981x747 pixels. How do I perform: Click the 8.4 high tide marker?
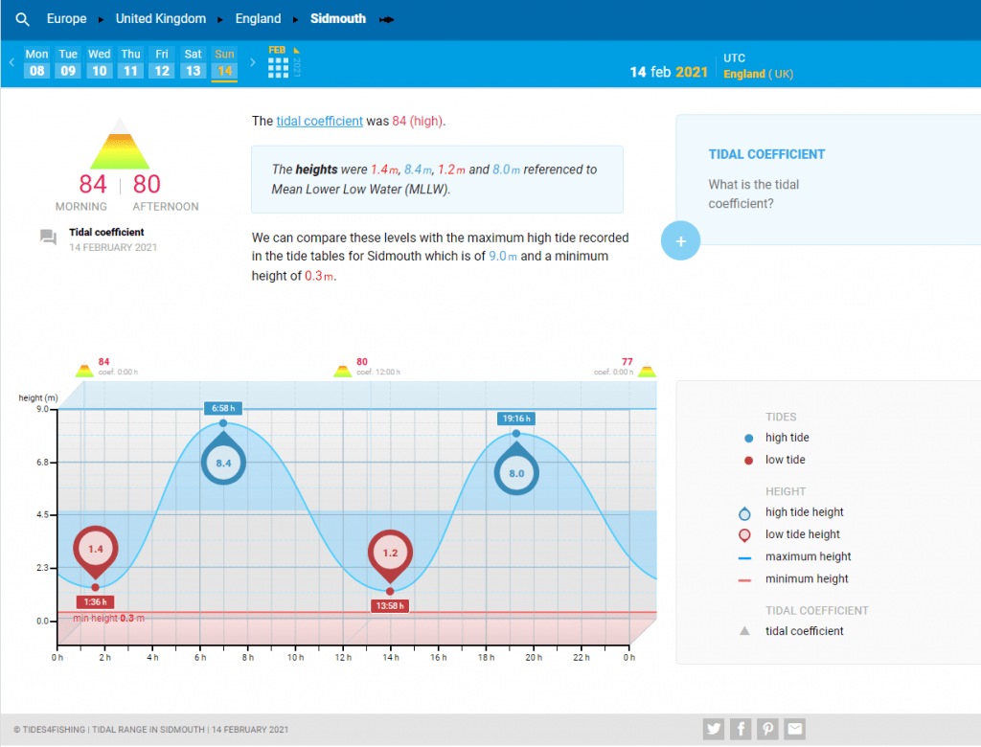click(x=223, y=463)
